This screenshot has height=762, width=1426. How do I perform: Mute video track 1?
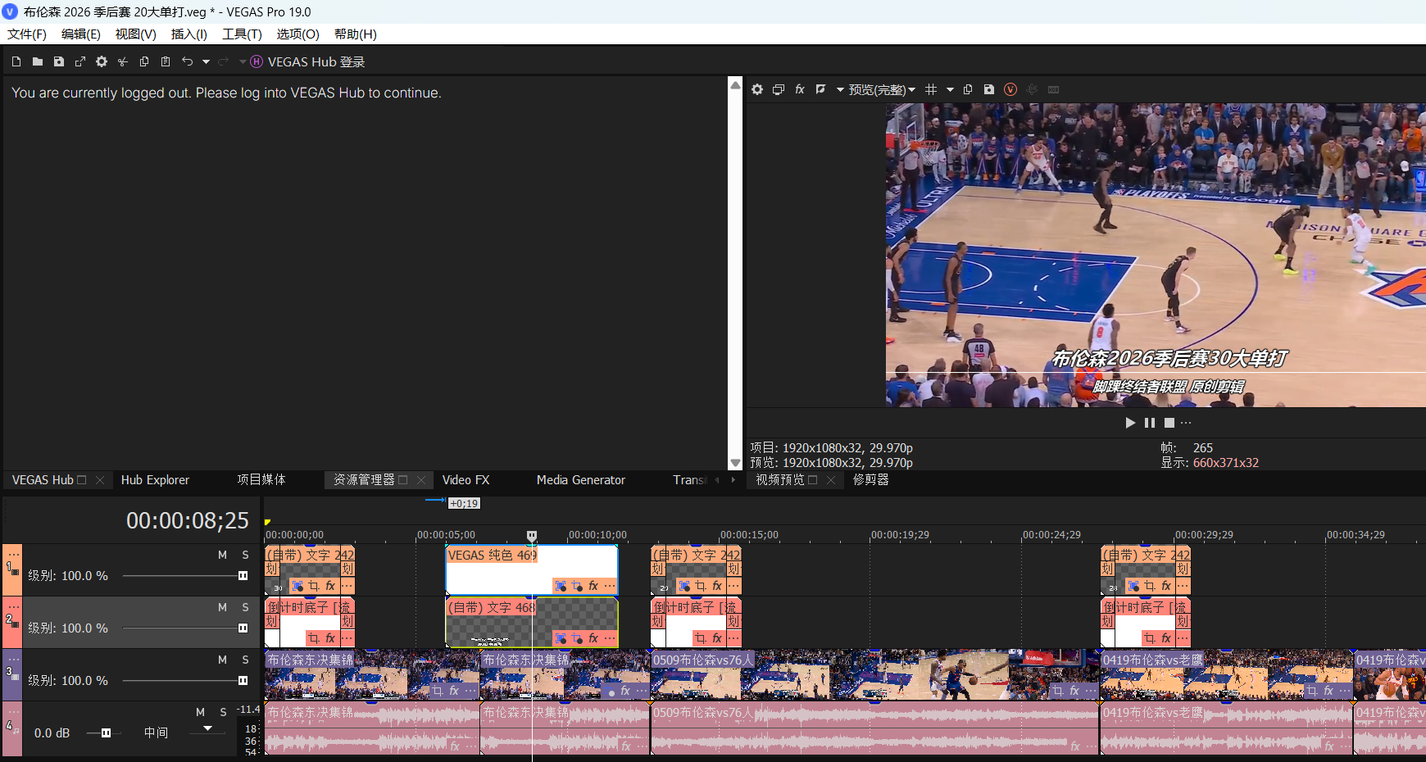tap(222, 555)
